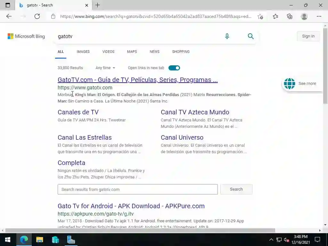Open the vertical tabs panel icon
328x246 pixels.
8,5
